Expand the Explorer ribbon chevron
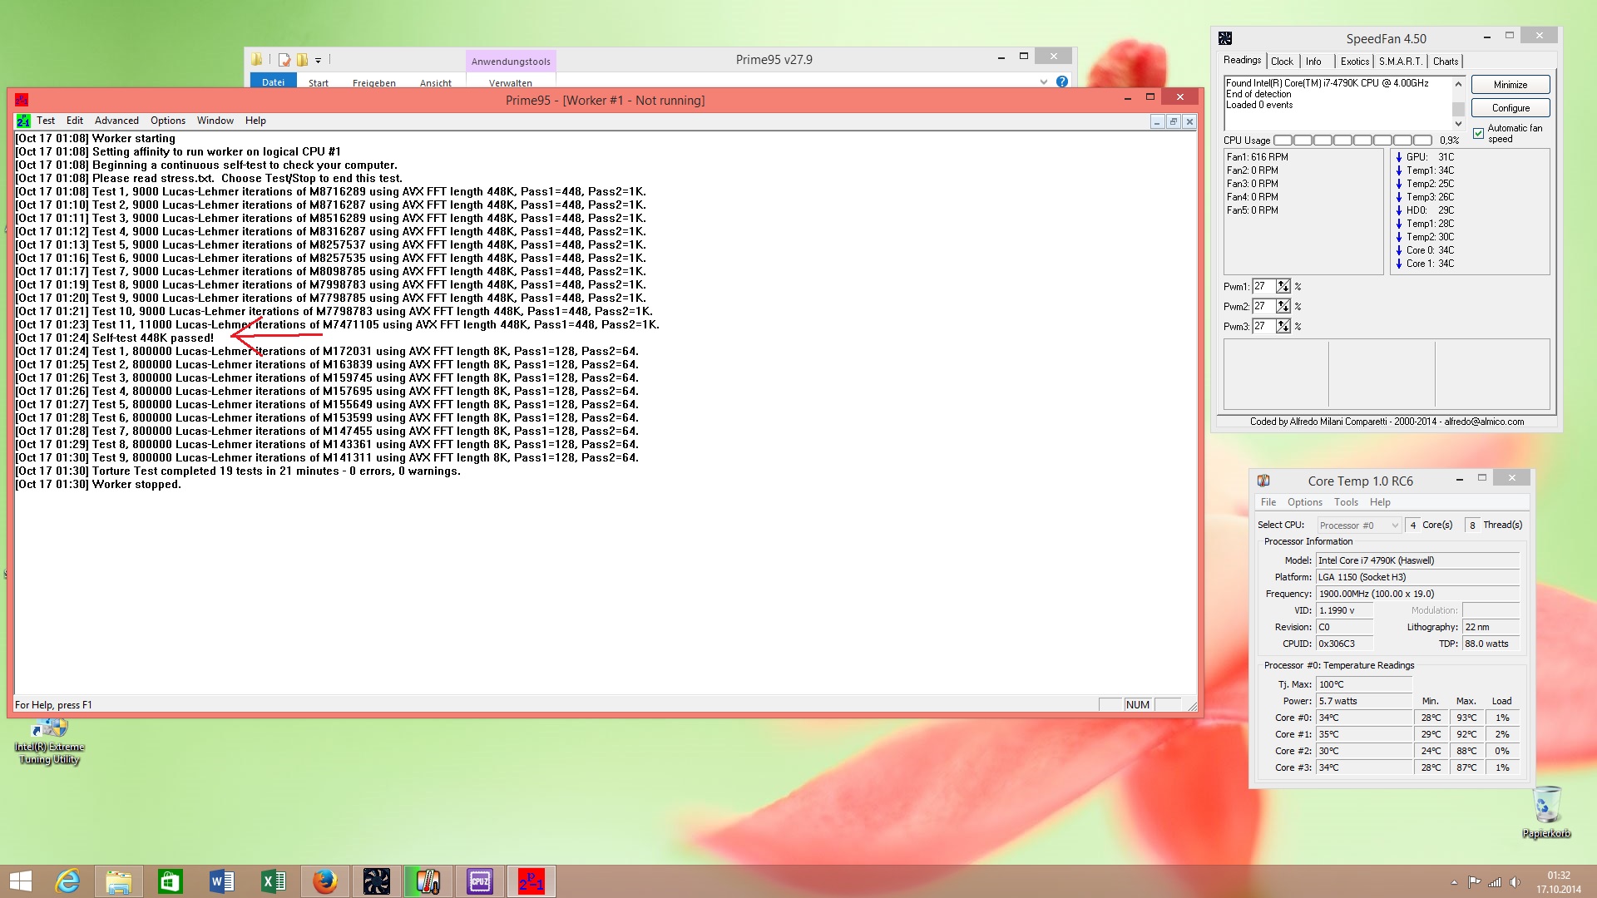Image resolution: width=1597 pixels, height=898 pixels. click(x=1044, y=81)
